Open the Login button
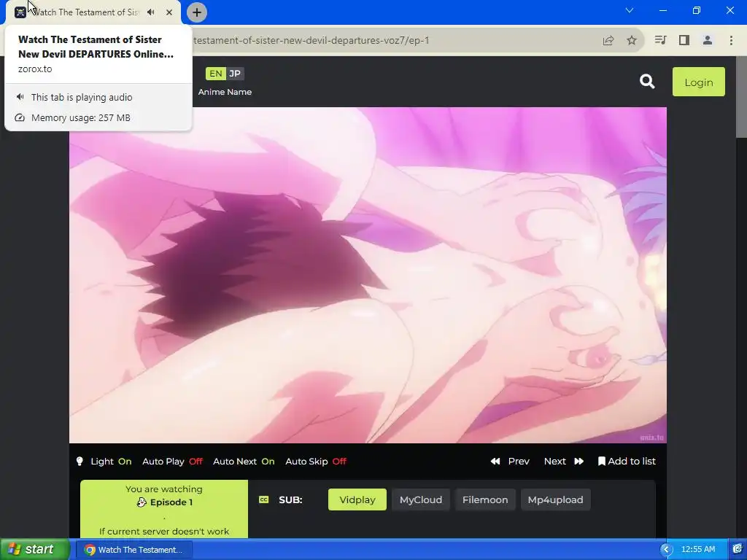Image resolution: width=747 pixels, height=560 pixels. (698, 82)
